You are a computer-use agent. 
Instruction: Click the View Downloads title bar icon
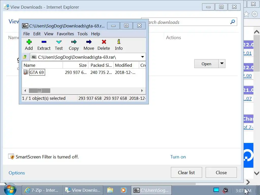tap(7, 7)
